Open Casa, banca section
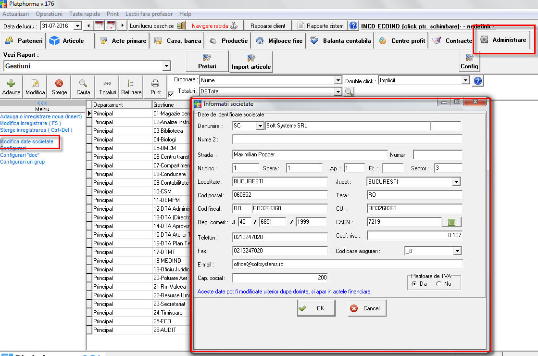 coord(177,40)
